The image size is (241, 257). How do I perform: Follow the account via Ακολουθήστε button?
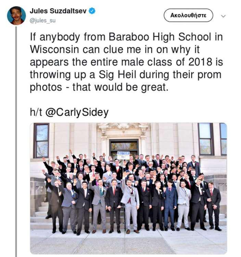pos(188,15)
